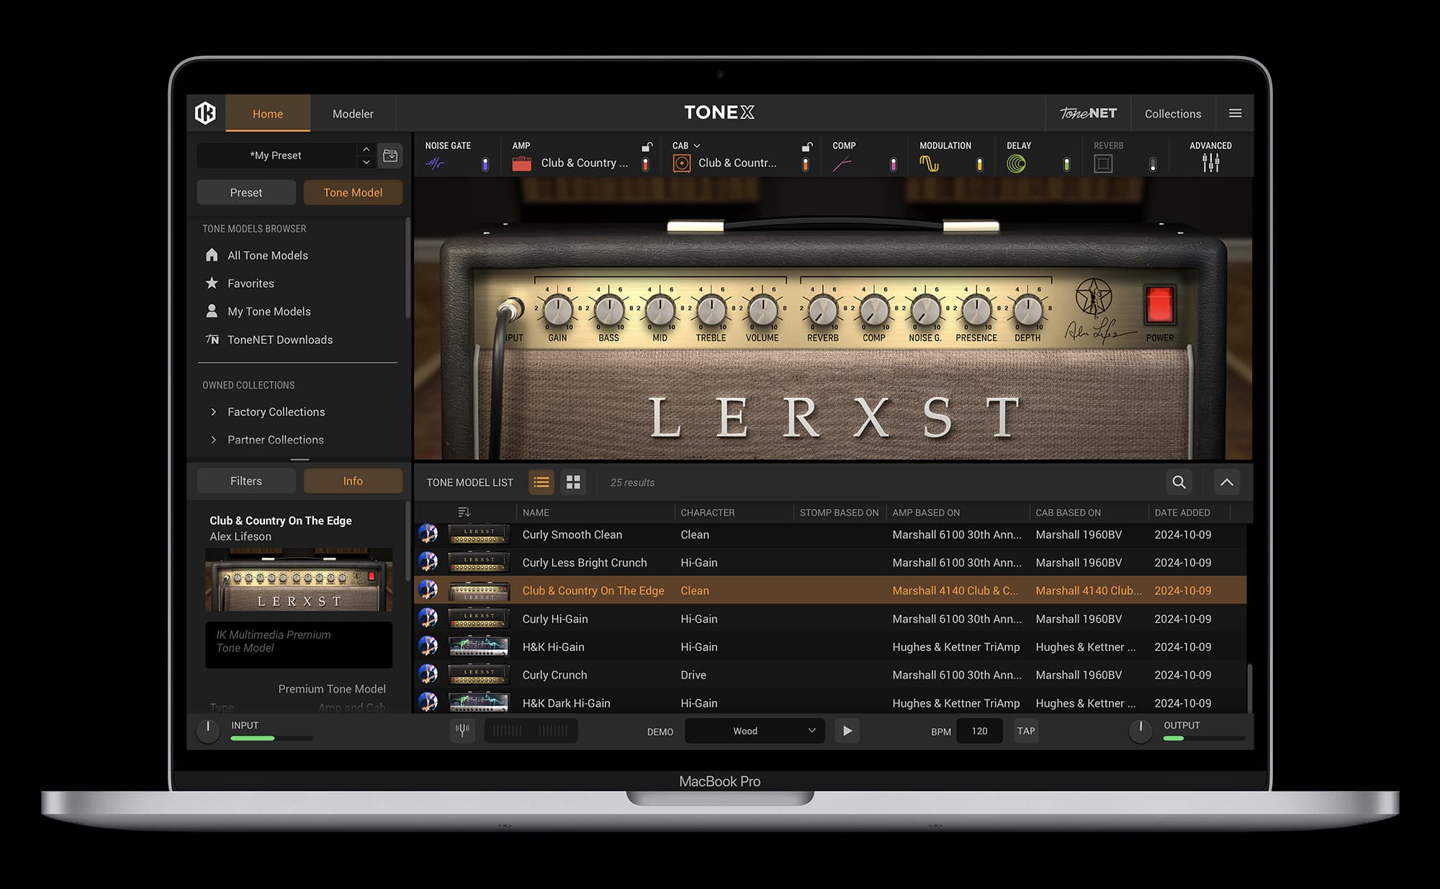Toggle the Reverb module on

pyautogui.click(x=1153, y=163)
